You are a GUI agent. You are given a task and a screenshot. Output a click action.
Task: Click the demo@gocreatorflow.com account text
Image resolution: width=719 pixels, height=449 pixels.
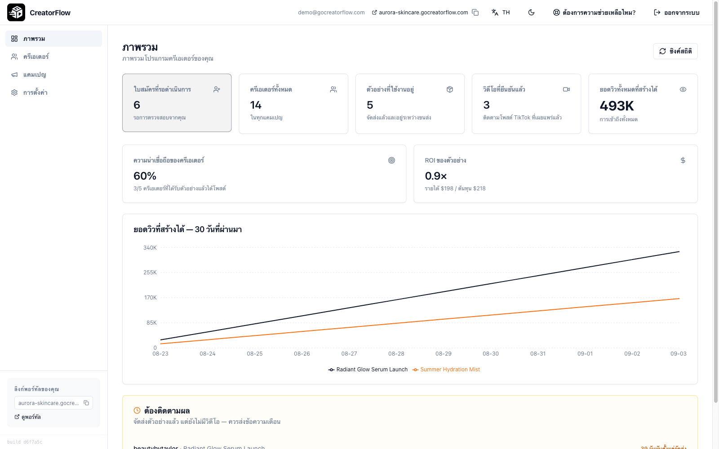tap(331, 13)
